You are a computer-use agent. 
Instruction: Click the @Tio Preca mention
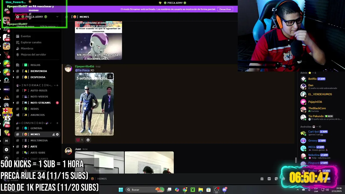point(82,70)
